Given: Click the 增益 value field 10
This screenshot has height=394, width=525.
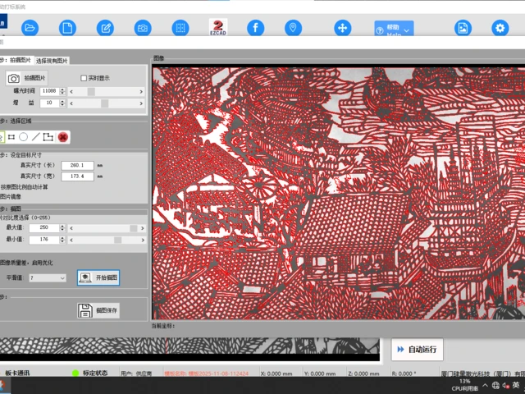Looking at the screenshot, I should click(x=49, y=103).
